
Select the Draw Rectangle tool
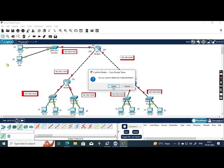pos(34,36)
